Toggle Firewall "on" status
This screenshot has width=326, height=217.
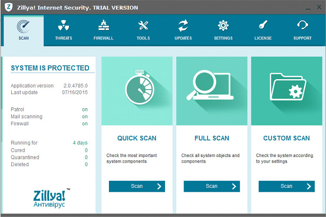pos(85,124)
